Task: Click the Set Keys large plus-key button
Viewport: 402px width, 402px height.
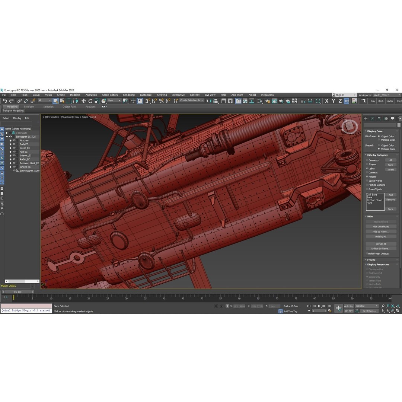Action: tap(338, 308)
